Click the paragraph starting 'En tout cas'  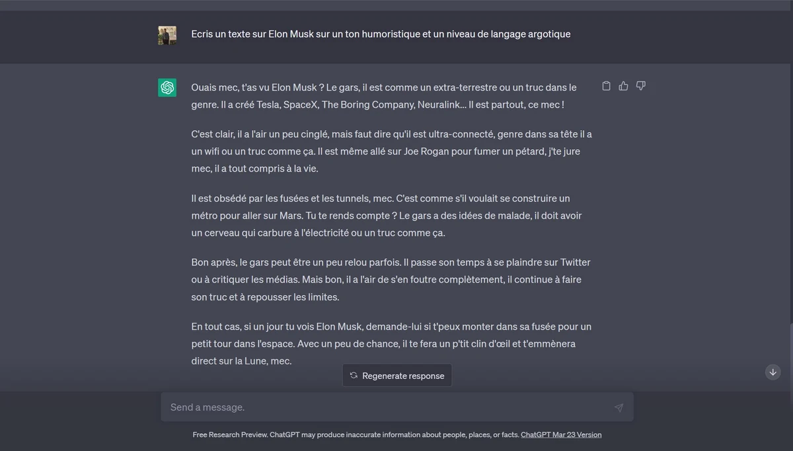(x=391, y=343)
